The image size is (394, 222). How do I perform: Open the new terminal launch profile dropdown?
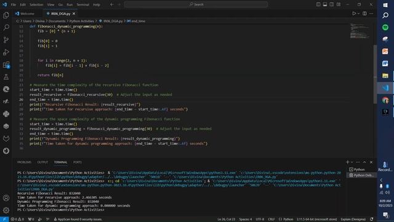(352, 162)
